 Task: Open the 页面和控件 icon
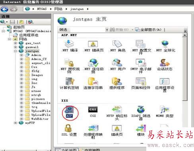141,81
